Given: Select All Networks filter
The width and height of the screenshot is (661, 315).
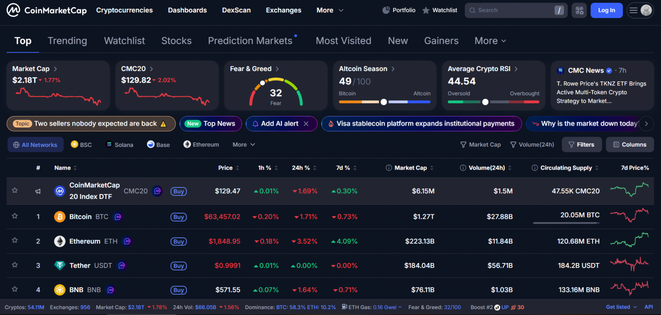Looking at the screenshot, I should (x=36, y=144).
